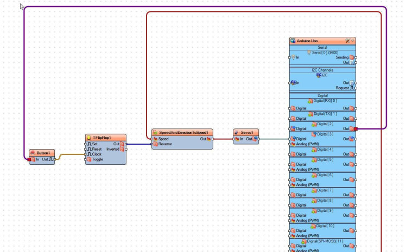Click the Reverse input pin of SpeedAndDirectionToSpeed1
Image resolution: width=406 pixels, height=252 pixels.
pos(153,144)
